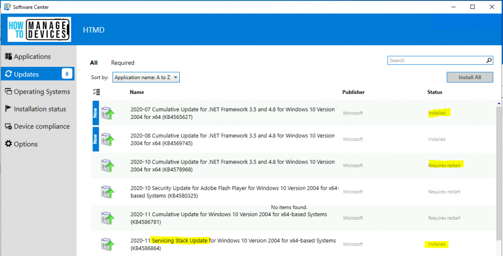Click the update icon for KB4586781
Viewport: 503px width, 256px height.
click(108, 218)
